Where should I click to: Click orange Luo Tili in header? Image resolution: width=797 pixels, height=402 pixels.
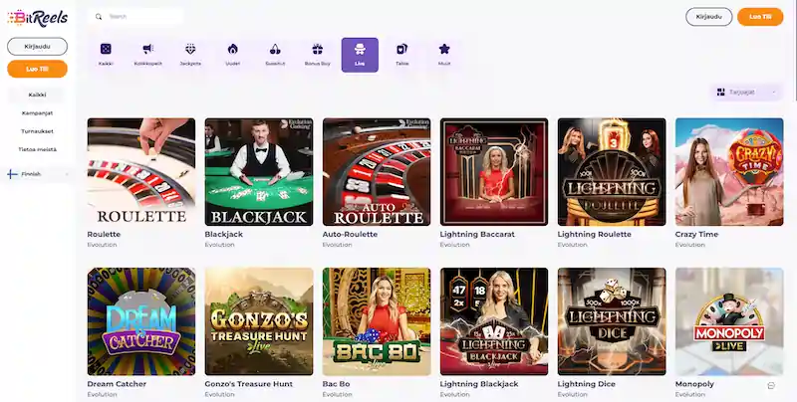click(760, 17)
